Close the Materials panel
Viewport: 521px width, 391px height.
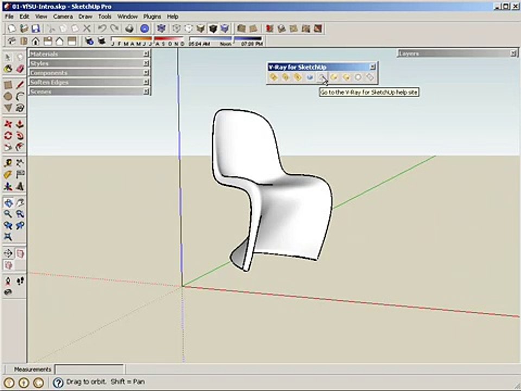[x=146, y=54]
